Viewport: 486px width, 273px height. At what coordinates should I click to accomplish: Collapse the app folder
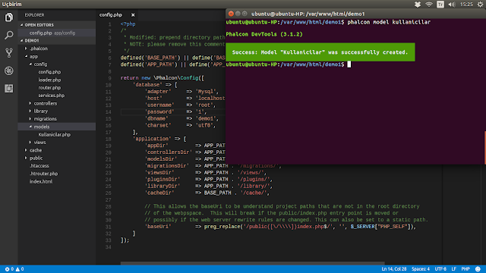(33, 56)
